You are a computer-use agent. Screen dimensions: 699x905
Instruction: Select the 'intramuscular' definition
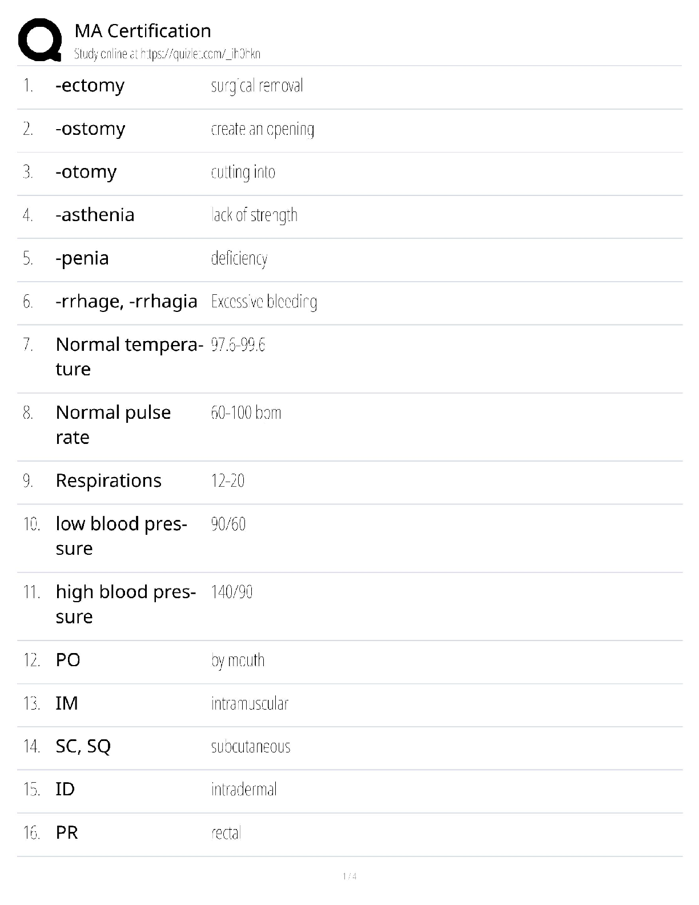tap(250, 703)
